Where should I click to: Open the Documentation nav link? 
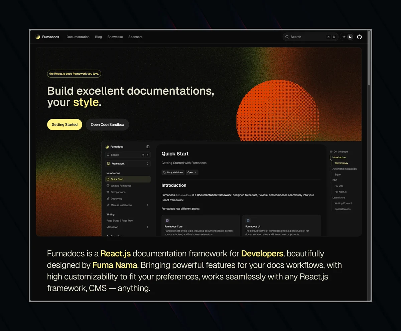pos(78,37)
